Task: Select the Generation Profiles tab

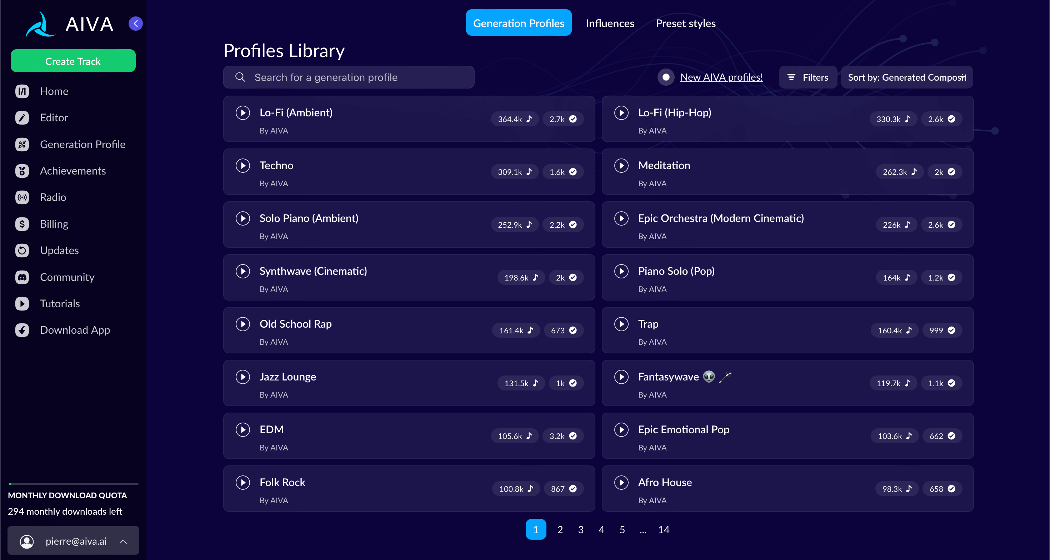Action: pos(519,24)
